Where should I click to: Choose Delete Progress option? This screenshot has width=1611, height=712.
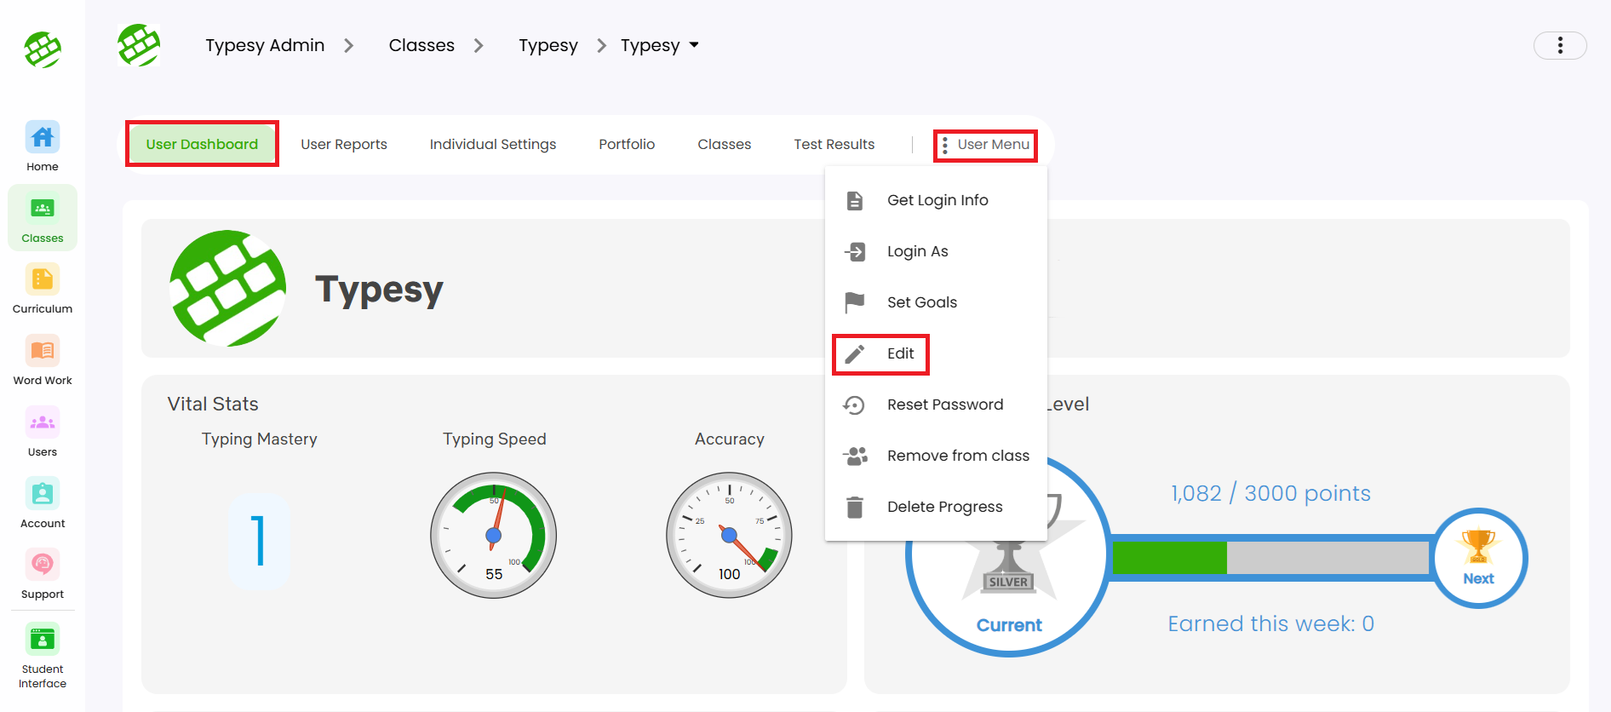[x=936, y=507]
